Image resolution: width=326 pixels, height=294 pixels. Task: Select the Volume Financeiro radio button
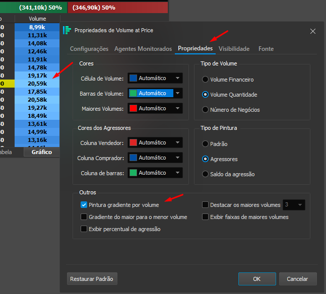tap(205, 80)
